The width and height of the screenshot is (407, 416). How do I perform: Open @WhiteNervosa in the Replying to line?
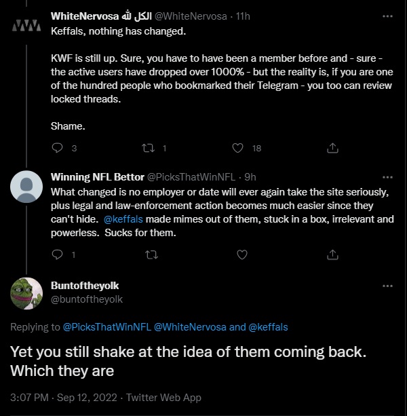[190, 327]
